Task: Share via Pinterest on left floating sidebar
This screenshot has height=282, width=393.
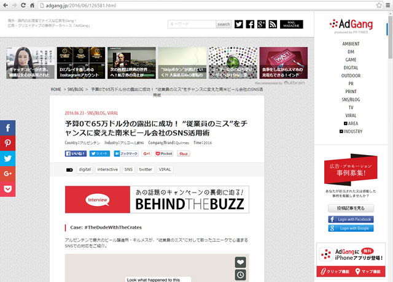Action: tap(8, 143)
